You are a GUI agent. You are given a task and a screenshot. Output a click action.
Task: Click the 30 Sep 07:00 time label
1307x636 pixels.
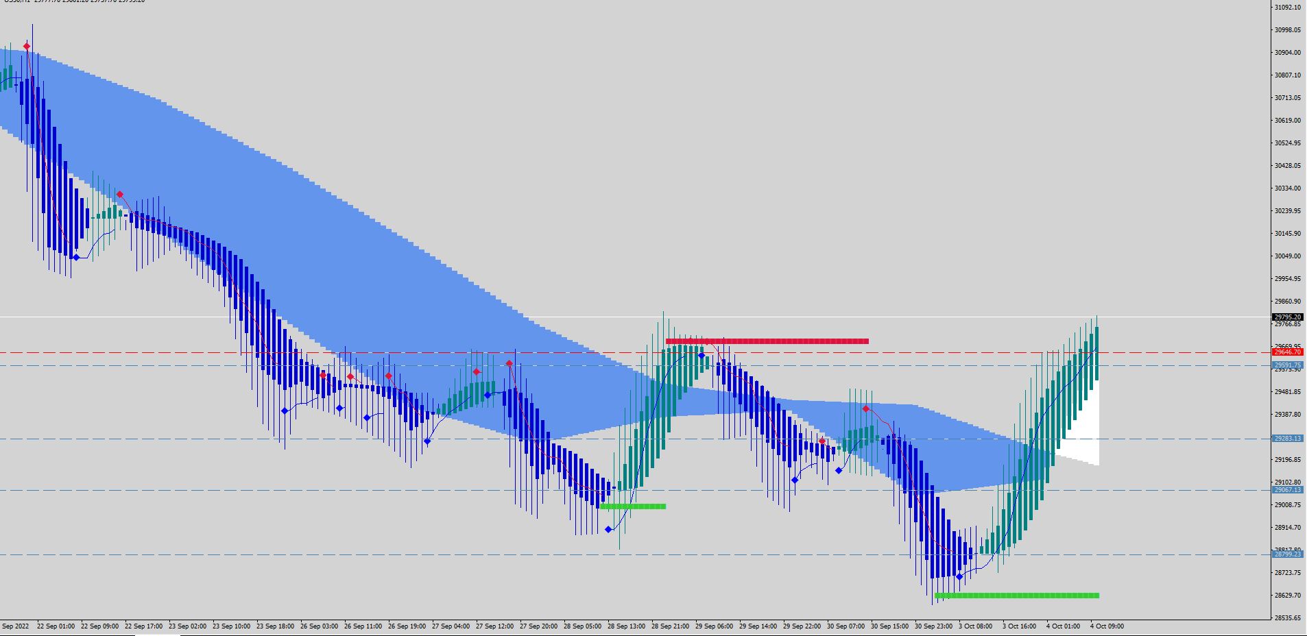[846, 626]
